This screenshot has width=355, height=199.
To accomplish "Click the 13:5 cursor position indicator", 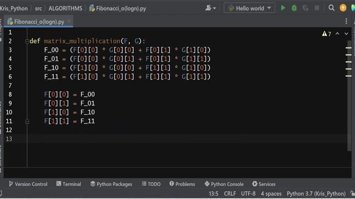I will click(x=214, y=194).
